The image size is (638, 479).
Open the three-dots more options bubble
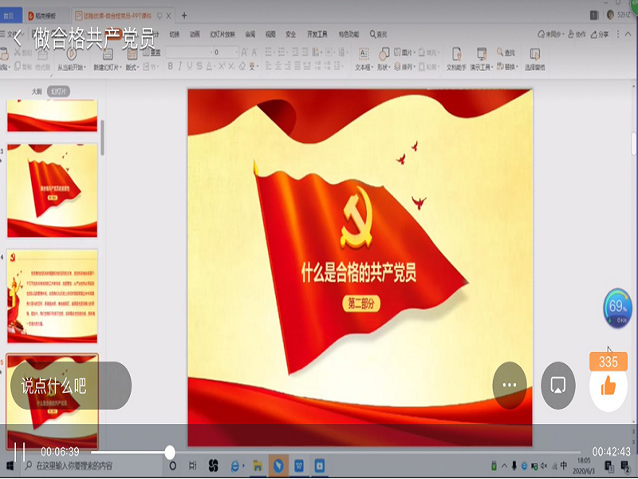pyautogui.click(x=510, y=386)
